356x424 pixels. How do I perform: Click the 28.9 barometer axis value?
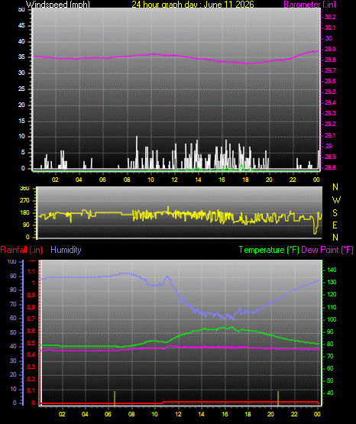click(330, 157)
